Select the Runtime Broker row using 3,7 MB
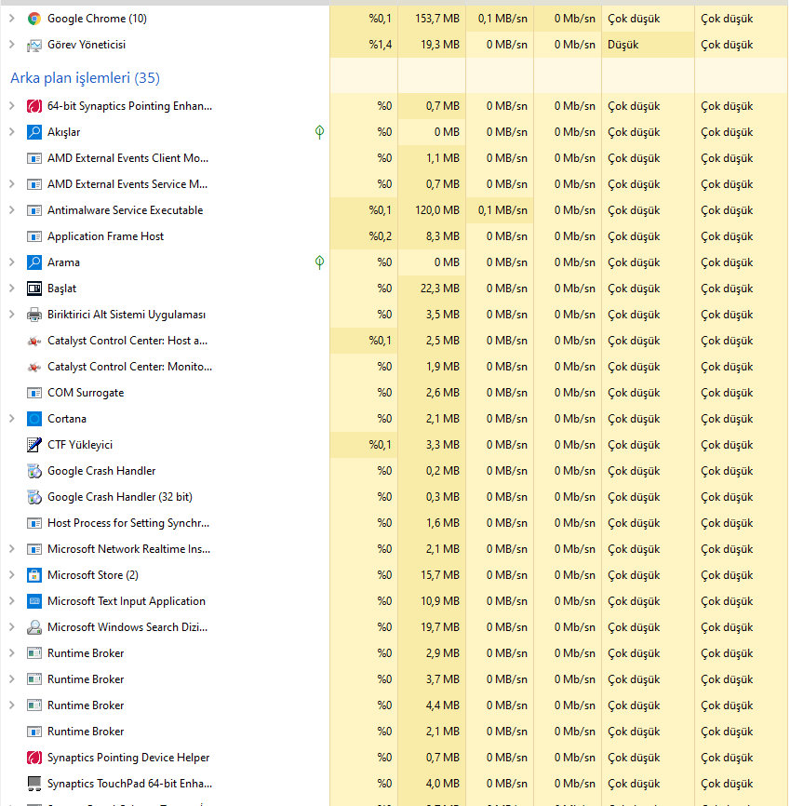 click(395, 679)
